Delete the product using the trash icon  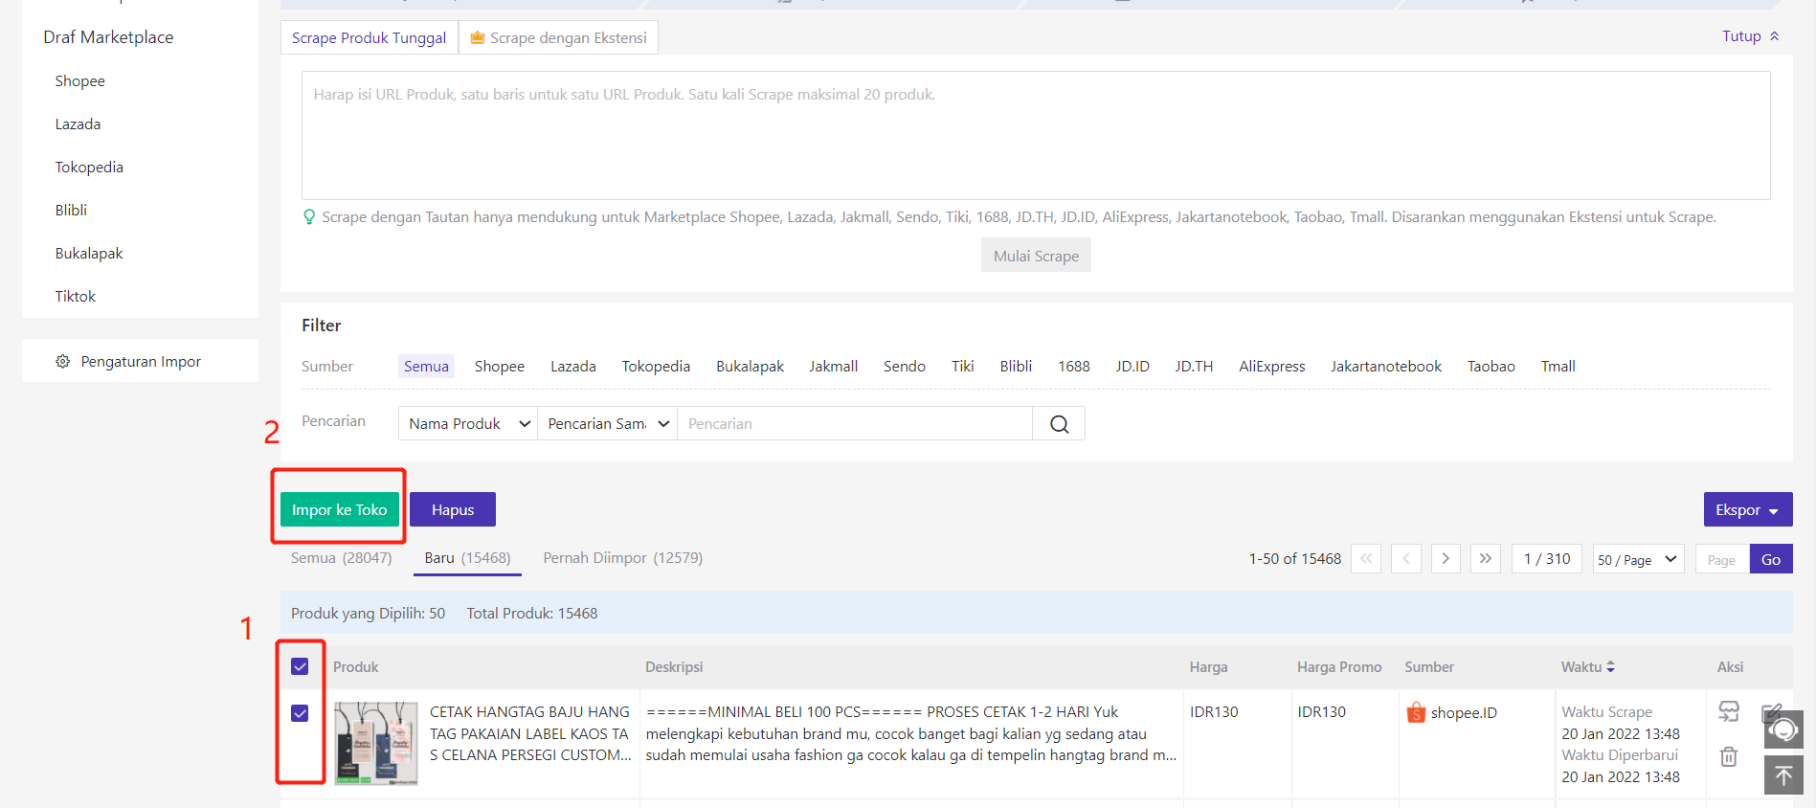tap(1728, 756)
